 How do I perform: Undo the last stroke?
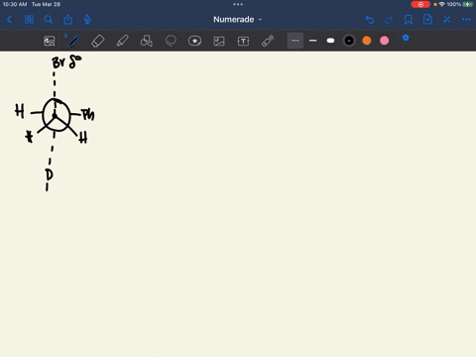click(370, 20)
